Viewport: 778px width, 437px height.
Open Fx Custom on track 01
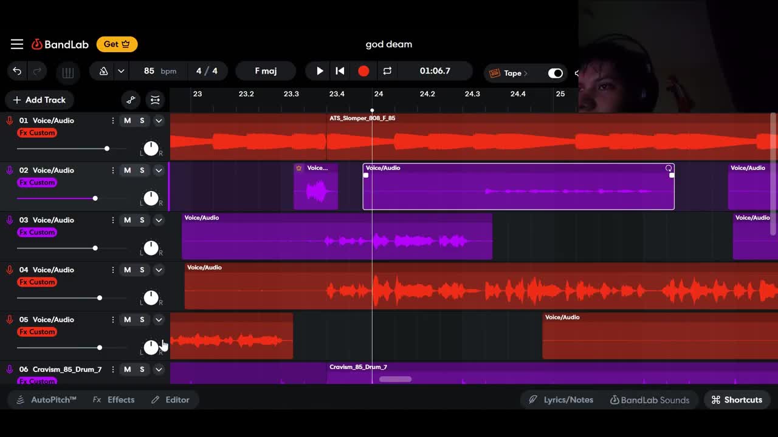pyautogui.click(x=37, y=133)
